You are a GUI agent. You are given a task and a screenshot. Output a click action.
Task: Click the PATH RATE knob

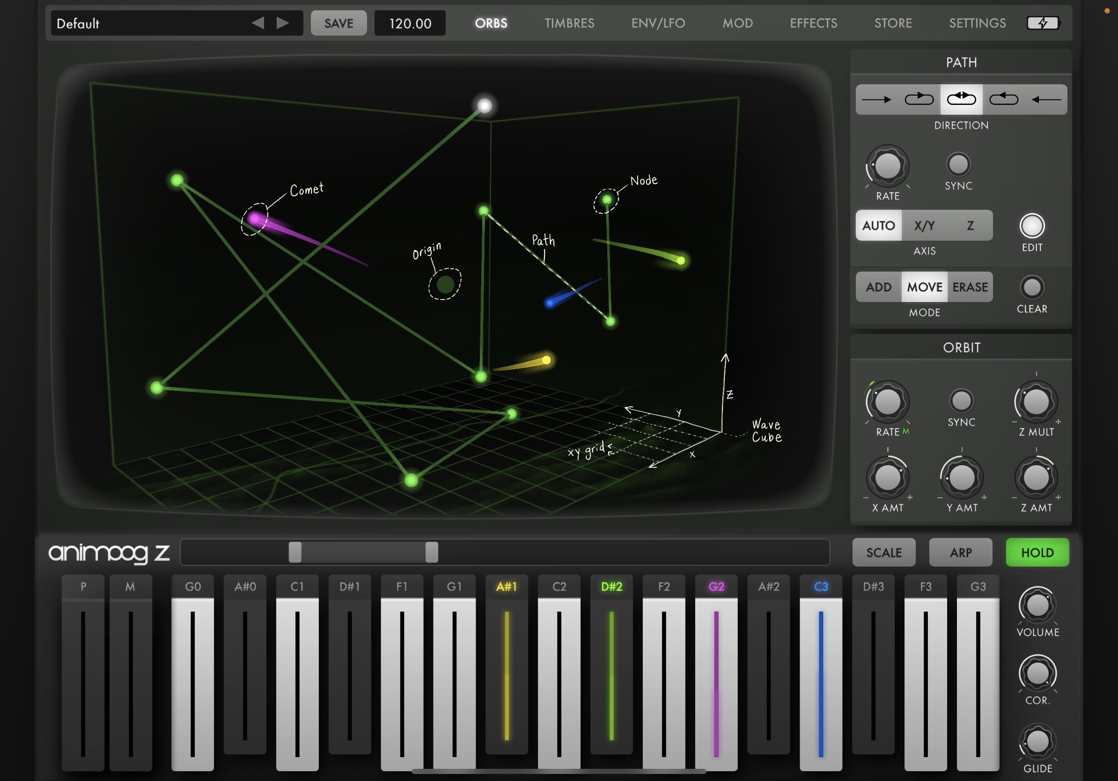coord(888,166)
